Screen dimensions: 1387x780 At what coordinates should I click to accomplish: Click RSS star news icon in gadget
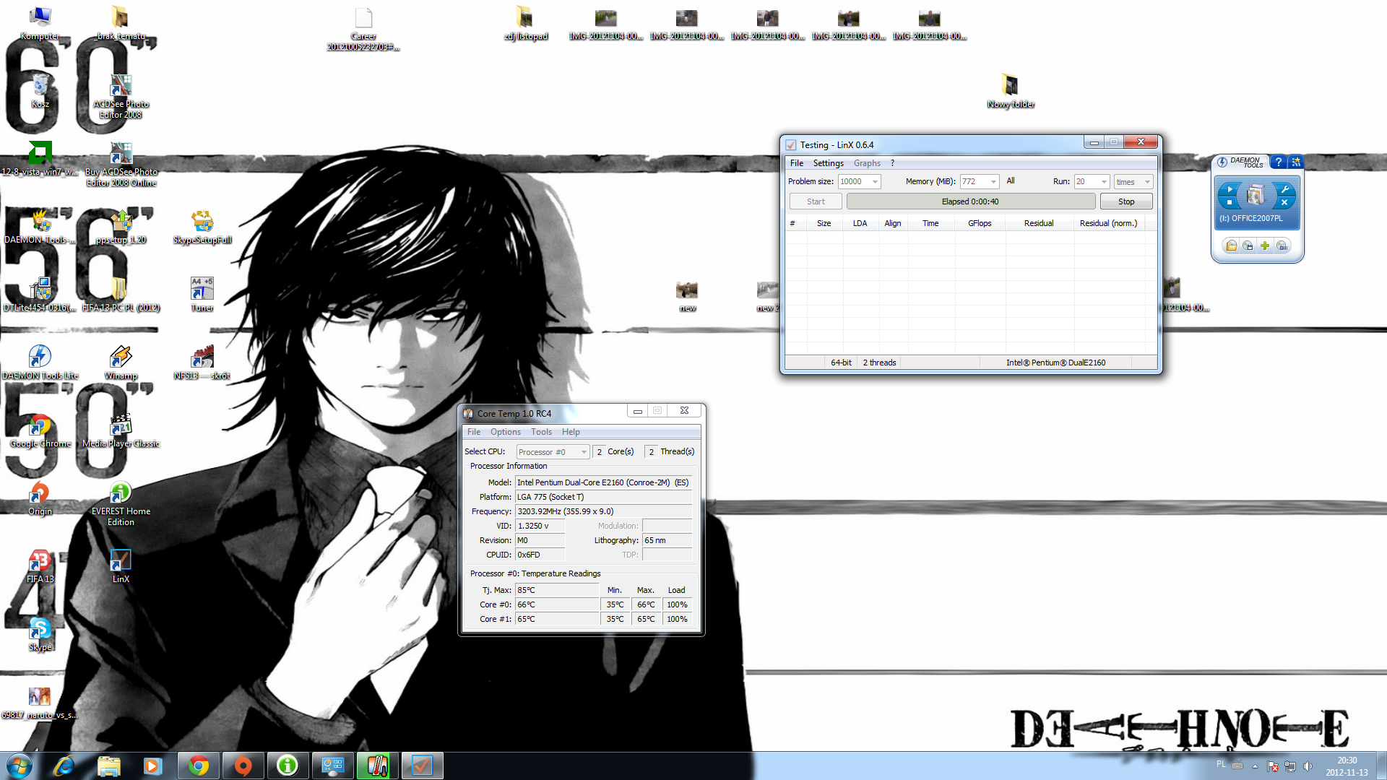[1296, 162]
